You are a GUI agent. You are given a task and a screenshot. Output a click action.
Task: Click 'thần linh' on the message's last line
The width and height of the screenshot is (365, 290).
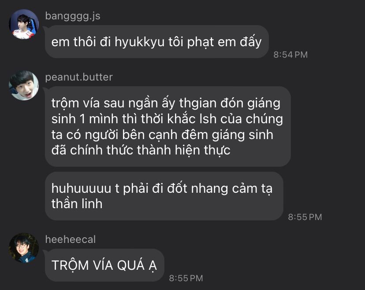point(77,204)
